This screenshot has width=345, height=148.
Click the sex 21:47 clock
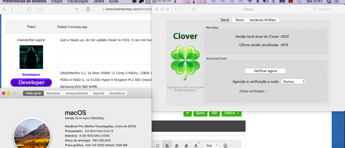click(x=314, y=1)
